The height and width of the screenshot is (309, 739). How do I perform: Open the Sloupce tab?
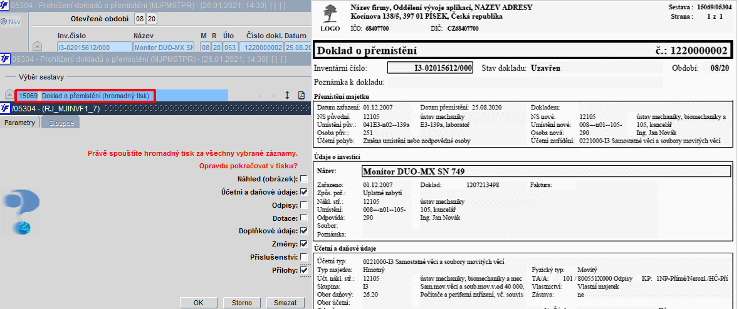point(61,123)
